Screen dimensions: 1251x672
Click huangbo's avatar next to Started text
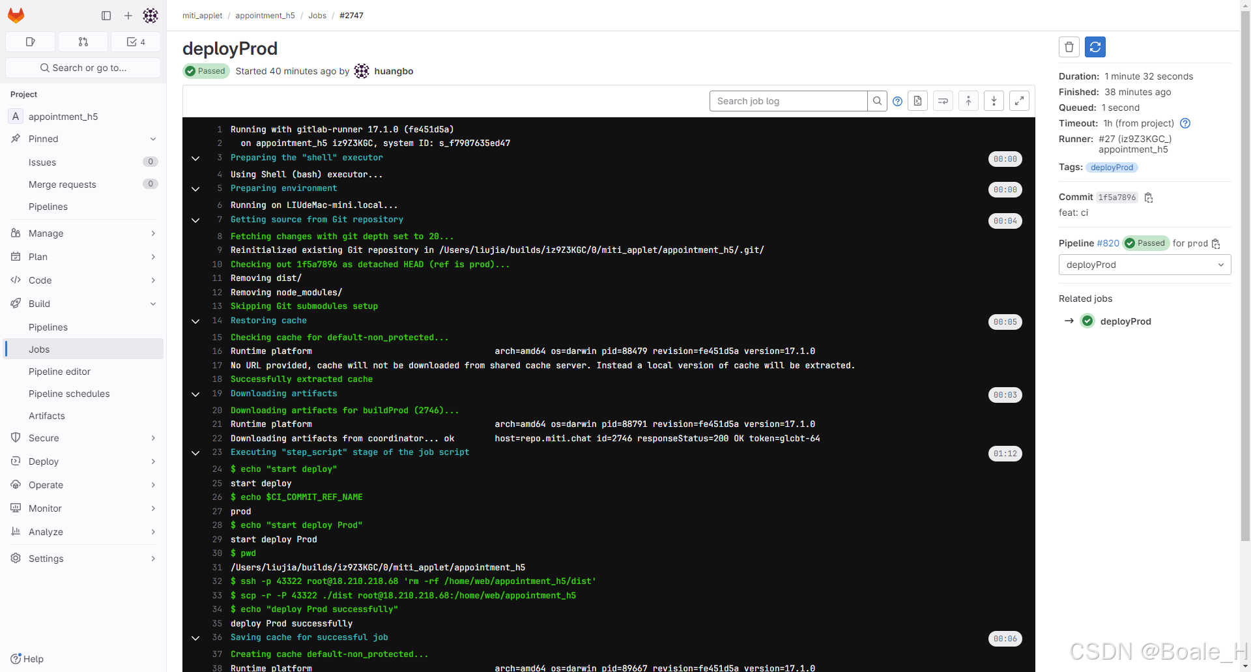coord(362,71)
